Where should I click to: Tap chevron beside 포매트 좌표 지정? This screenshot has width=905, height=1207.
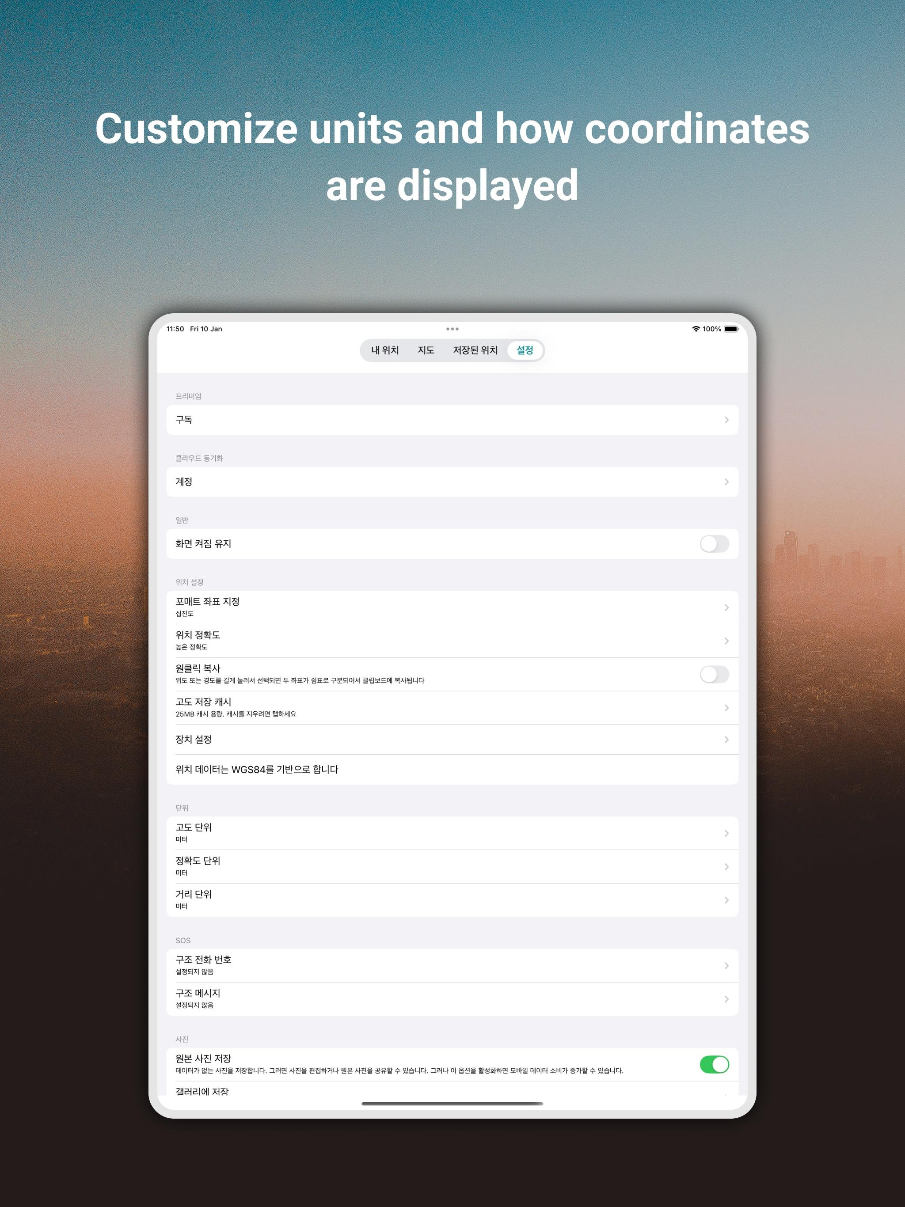pos(726,607)
